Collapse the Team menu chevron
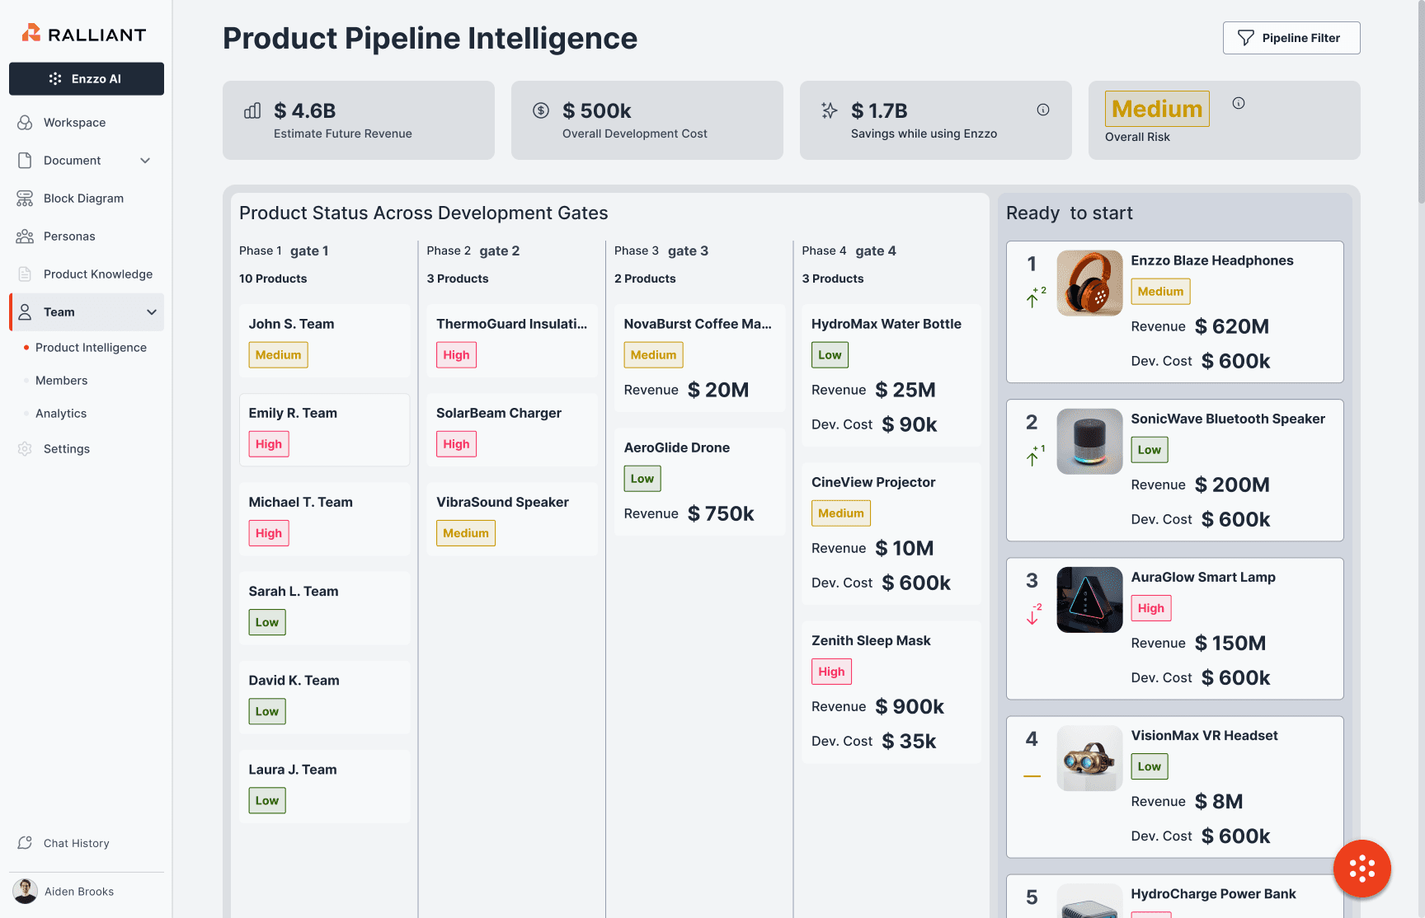 click(x=152, y=312)
